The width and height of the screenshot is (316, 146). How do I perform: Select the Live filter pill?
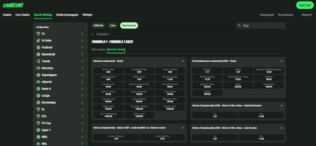pos(113,26)
